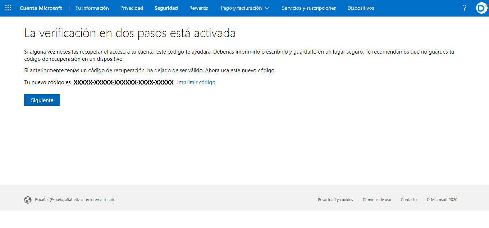The height and width of the screenshot is (228, 489).
Task: Go to Cuenta Microsoft home
Action: (x=41, y=8)
